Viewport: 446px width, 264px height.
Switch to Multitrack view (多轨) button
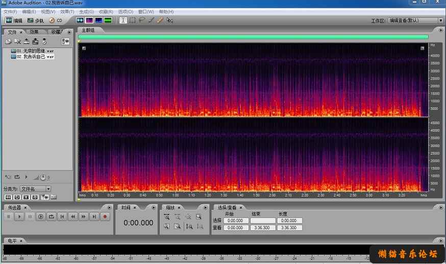point(36,20)
